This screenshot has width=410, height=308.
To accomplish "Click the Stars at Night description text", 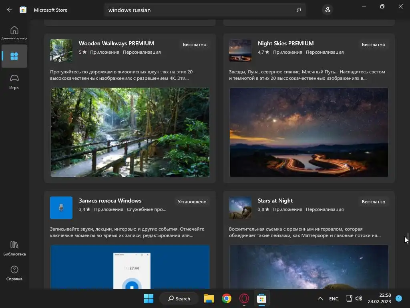I will (x=305, y=232).
